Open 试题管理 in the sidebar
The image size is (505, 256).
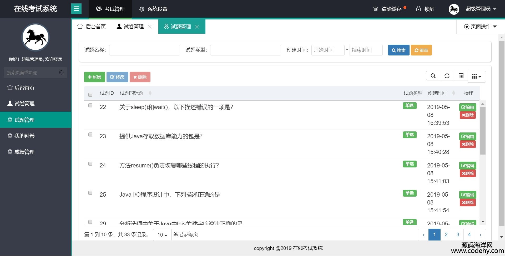pyautogui.click(x=36, y=120)
